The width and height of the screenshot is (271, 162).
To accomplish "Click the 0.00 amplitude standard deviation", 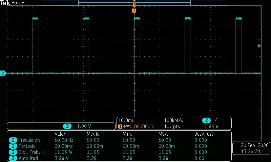I will pos(199,158).
